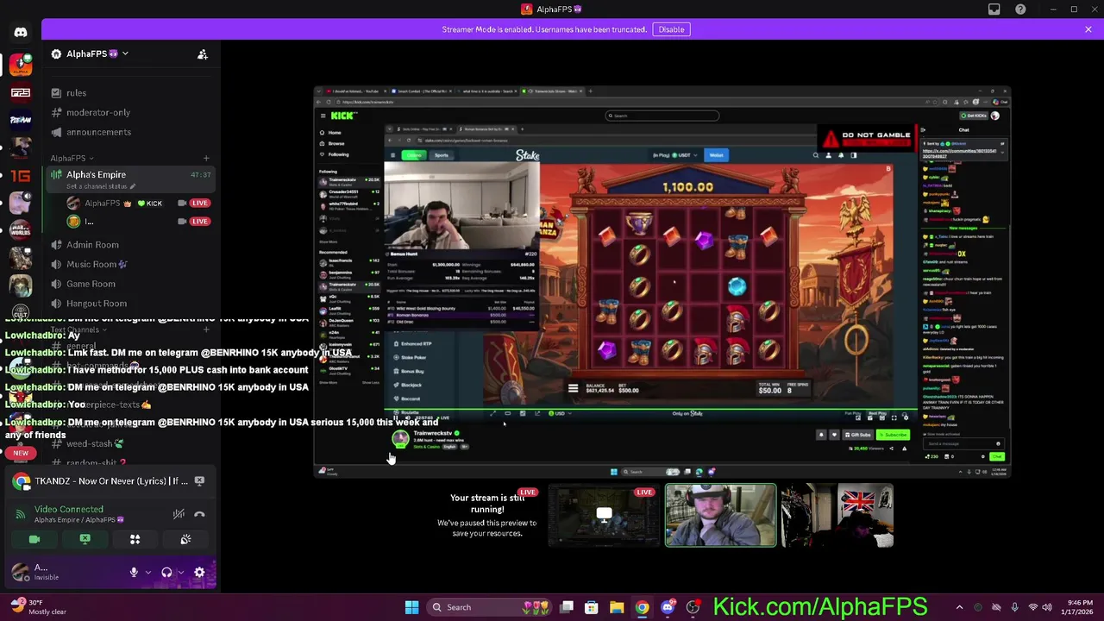Select the paused stream preview tile

tap(486, 515)
